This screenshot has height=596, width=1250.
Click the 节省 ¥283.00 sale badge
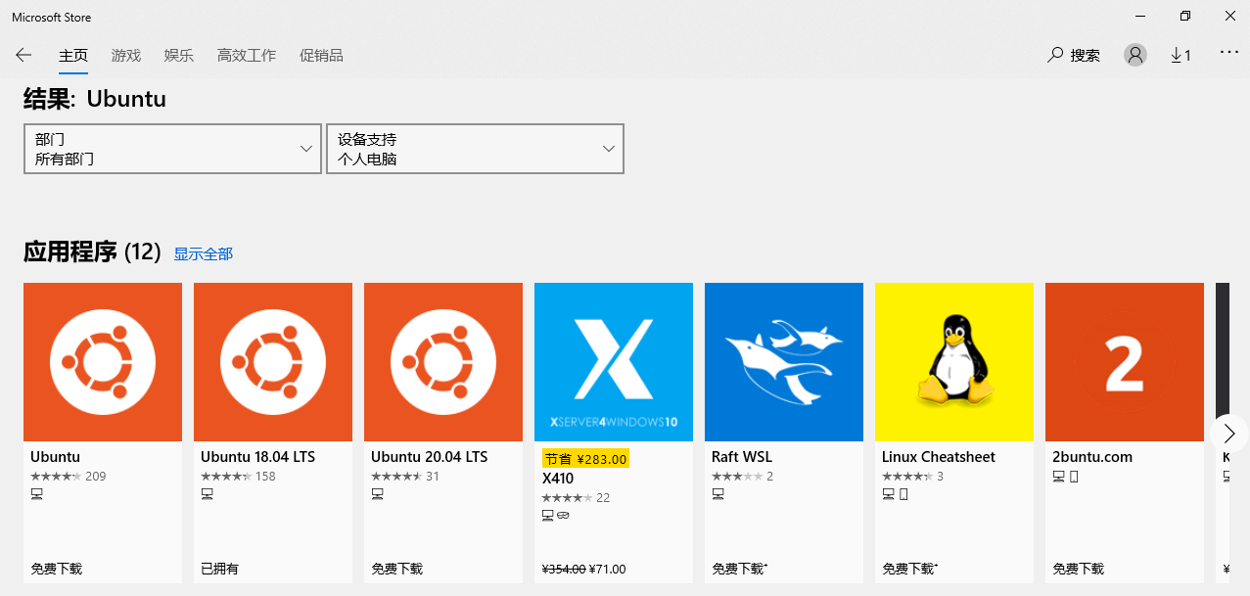pyautogui.click(x=585, y=458)
